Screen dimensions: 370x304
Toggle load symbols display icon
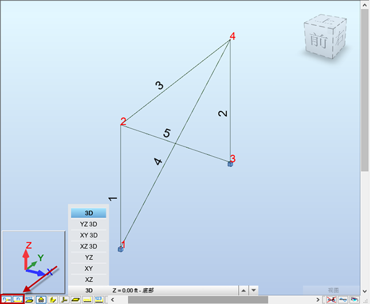87,299
